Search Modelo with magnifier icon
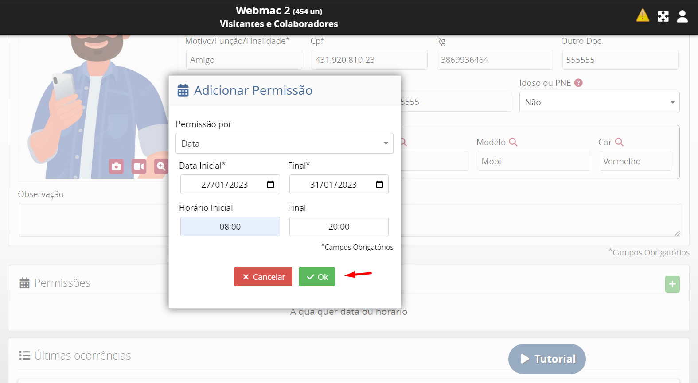The height and width of the screenshot is (383, 698). (513, 142)
